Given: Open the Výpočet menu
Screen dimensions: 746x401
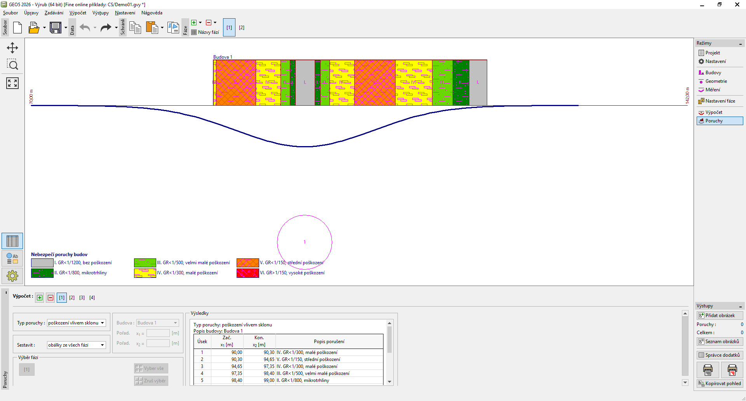Looking at the screenshot, I should 78,13.
